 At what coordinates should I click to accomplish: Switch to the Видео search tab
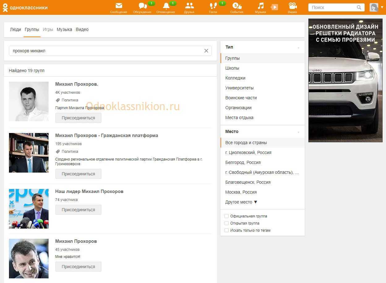point(82,29)
